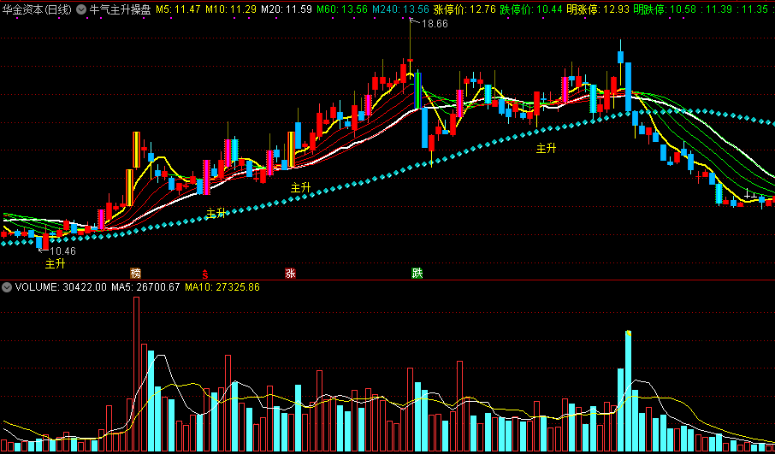
Task: Select the M10: 11.29 moving average label
Action: click(231, 9)
